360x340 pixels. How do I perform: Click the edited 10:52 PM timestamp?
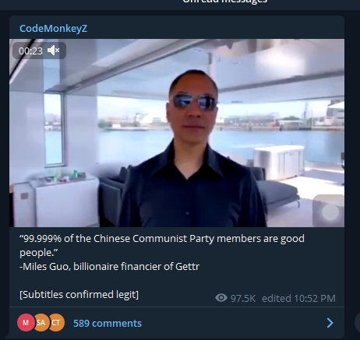[298, 298]
